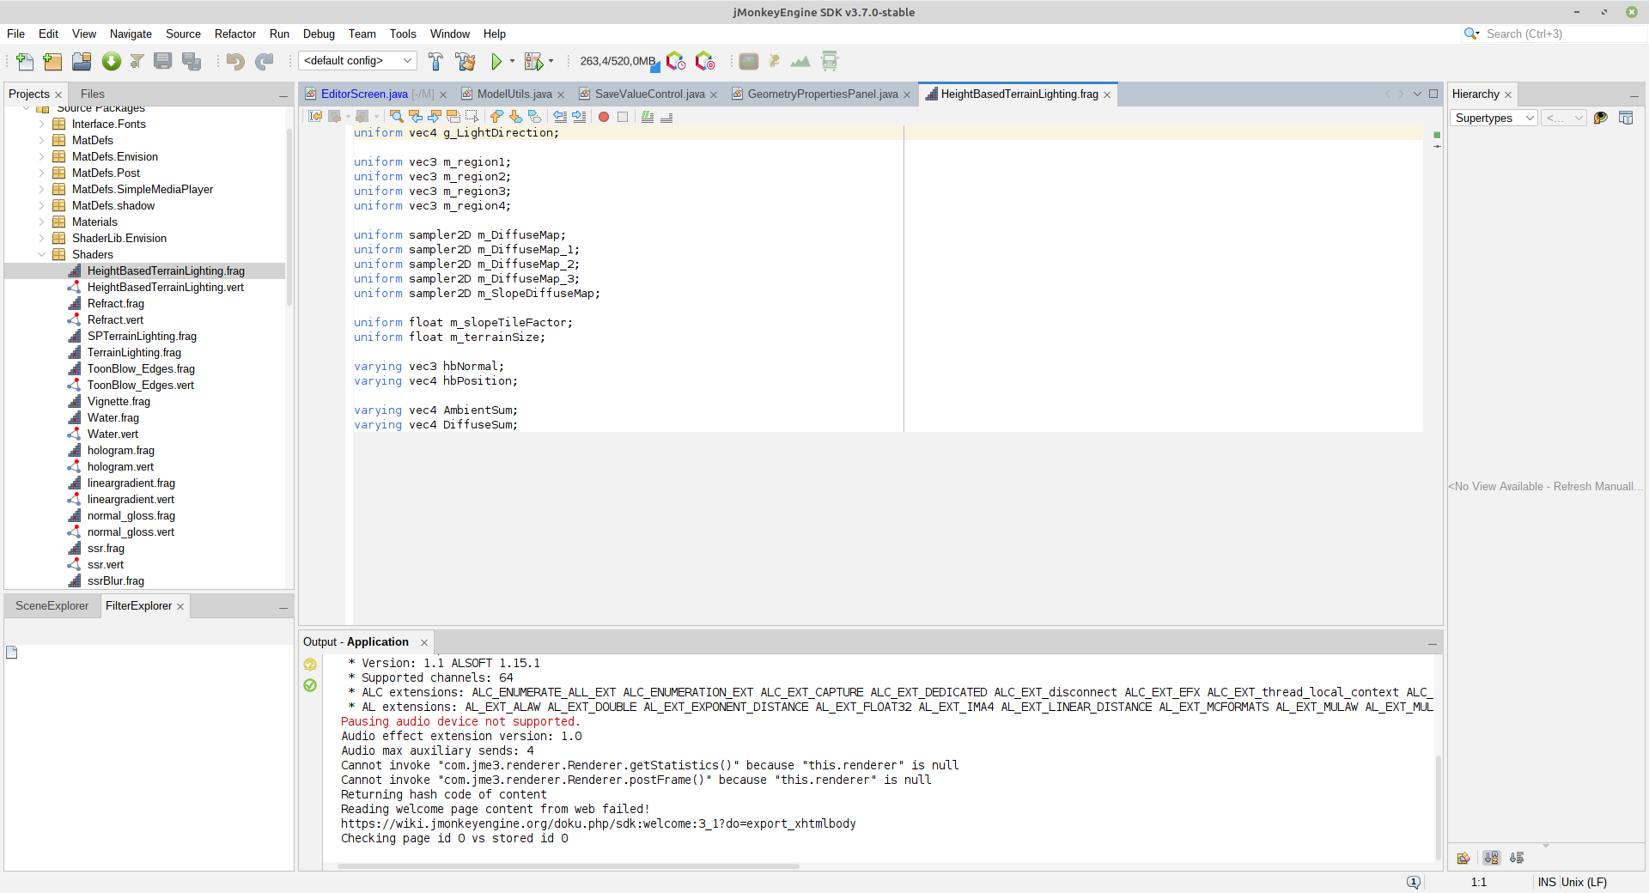The height and width of the screenshot is (893, 1649).
Task: Click the Profile Project clock icon
Action: (676, 61)
